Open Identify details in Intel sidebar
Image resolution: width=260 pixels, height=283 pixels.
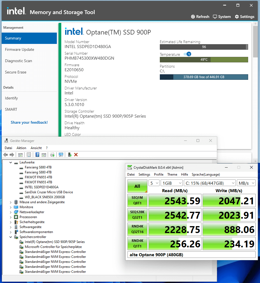29,98
